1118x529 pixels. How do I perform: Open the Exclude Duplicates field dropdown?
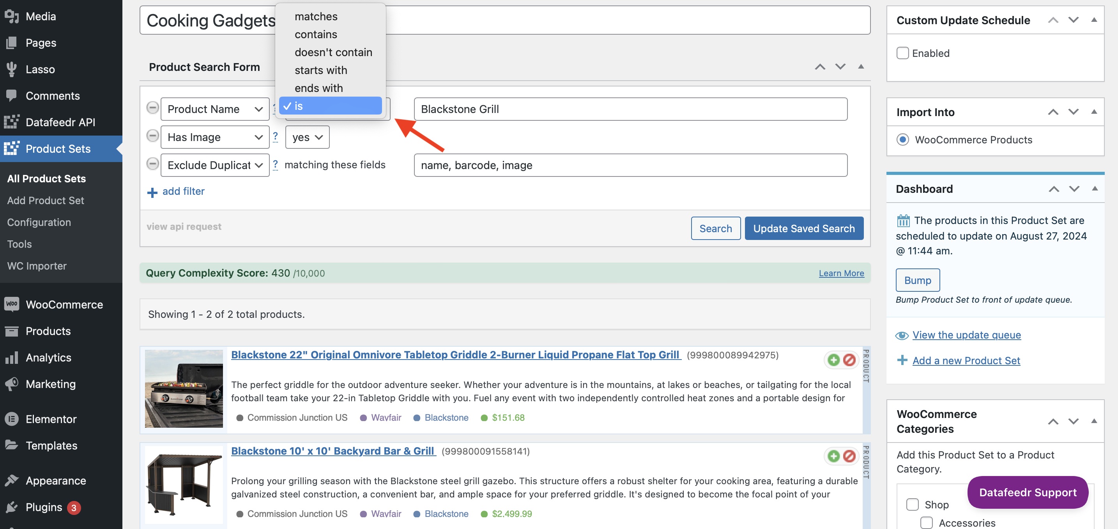click(215, 165)
